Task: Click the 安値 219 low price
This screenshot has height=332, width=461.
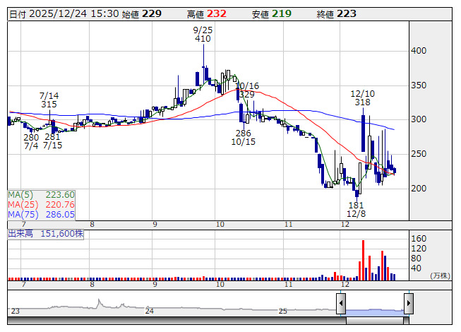Action: 271,14
